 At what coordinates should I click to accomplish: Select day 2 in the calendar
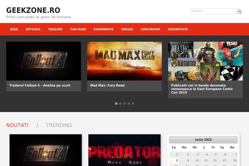(x=184, y=154)
